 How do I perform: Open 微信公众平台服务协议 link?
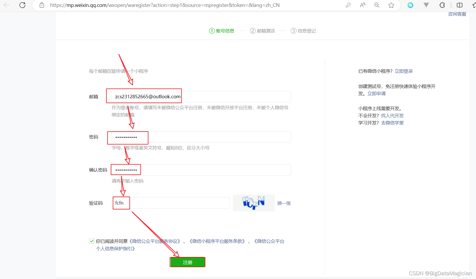155,241
